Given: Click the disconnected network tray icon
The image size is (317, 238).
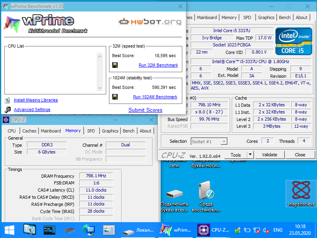Looking at the screenshot, I should pyautogui.click(x=256, y=230).
